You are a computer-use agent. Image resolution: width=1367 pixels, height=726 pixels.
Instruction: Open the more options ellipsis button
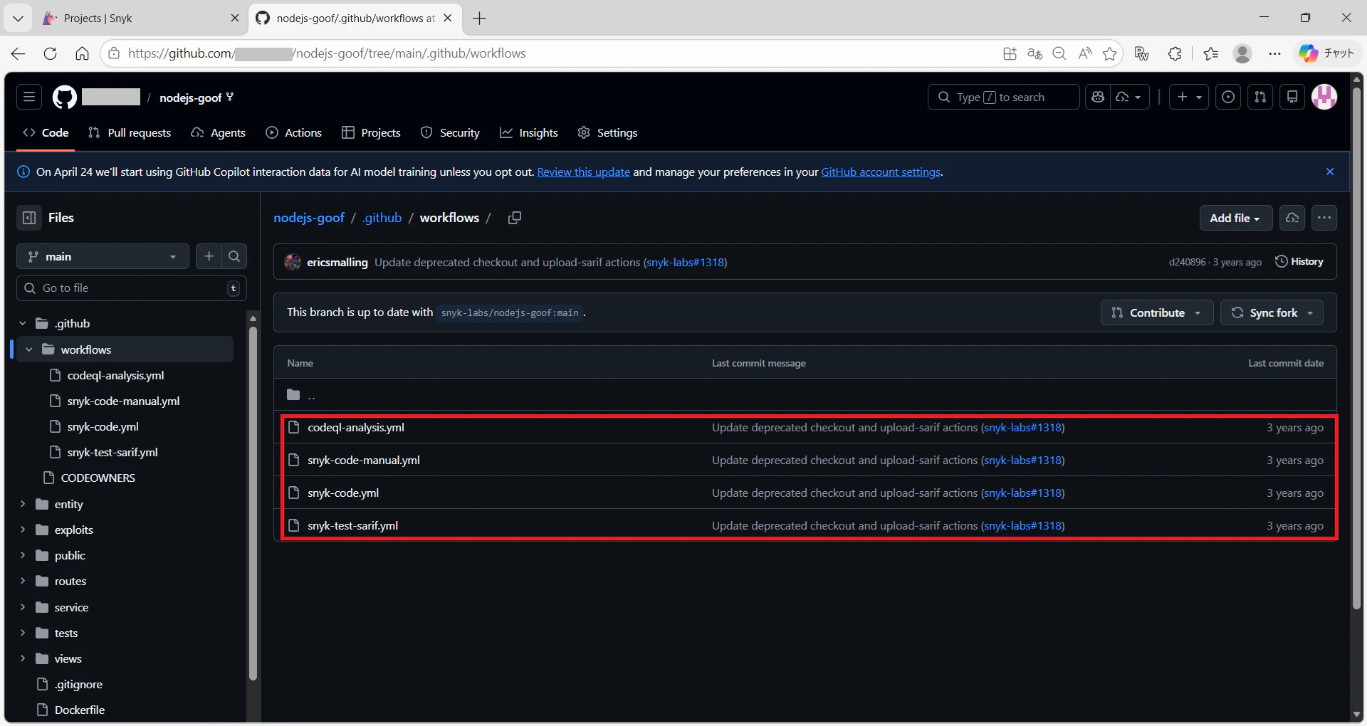click(1324, 218)
